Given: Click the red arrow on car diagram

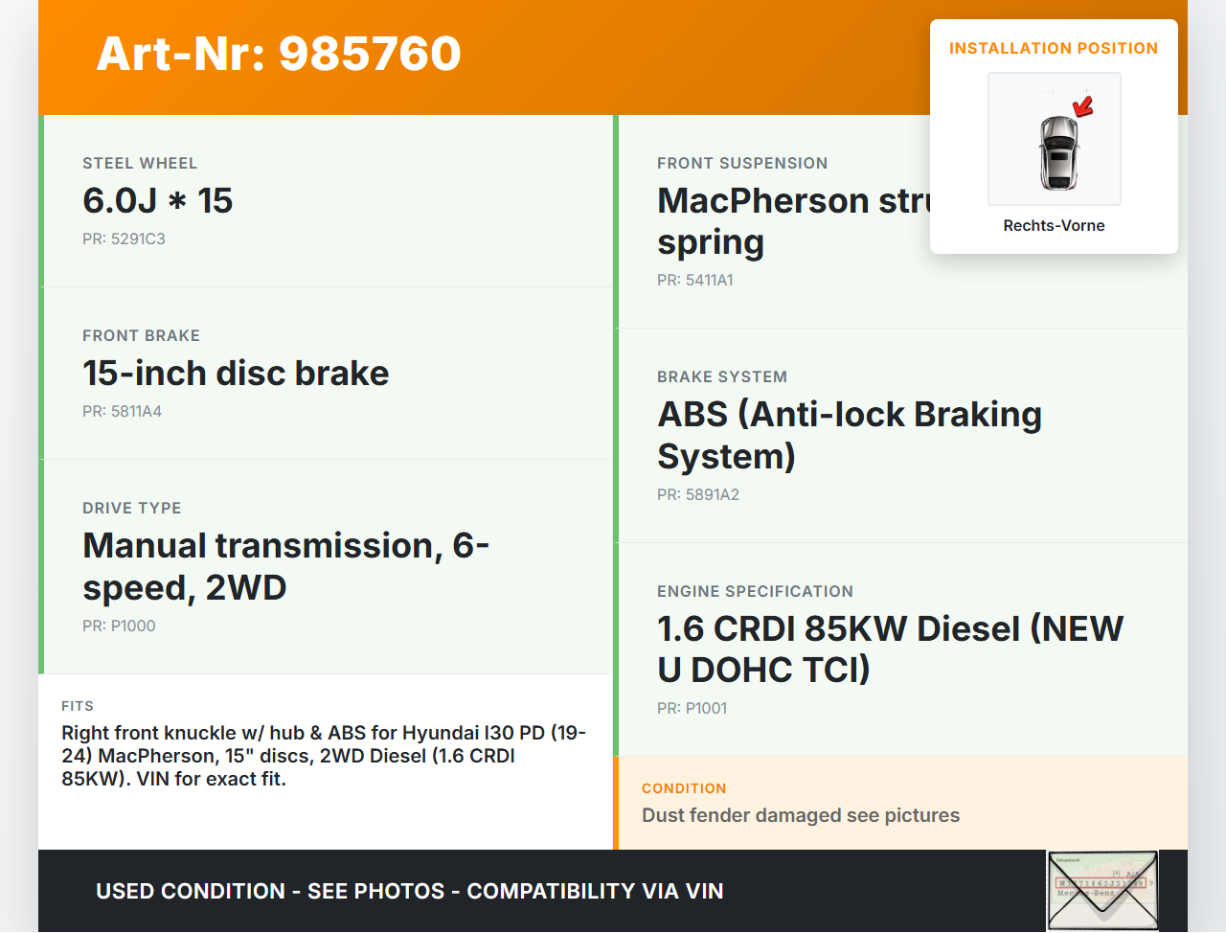Looking at the screenshot, I should 1083,105.
